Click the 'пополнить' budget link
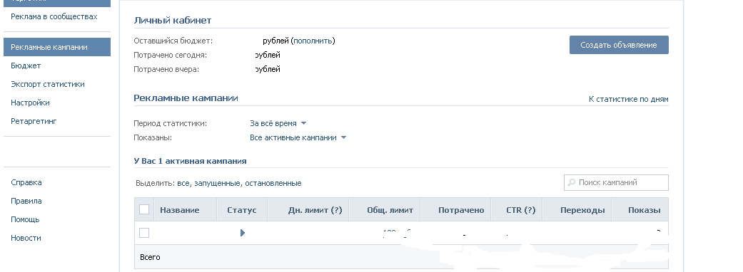The width and height of the screenshot is (743, 272). [313, 41]
